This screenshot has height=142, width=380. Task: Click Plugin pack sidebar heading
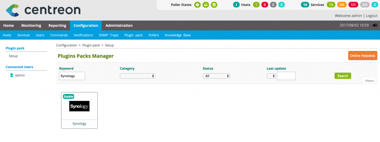coord(15,48)
